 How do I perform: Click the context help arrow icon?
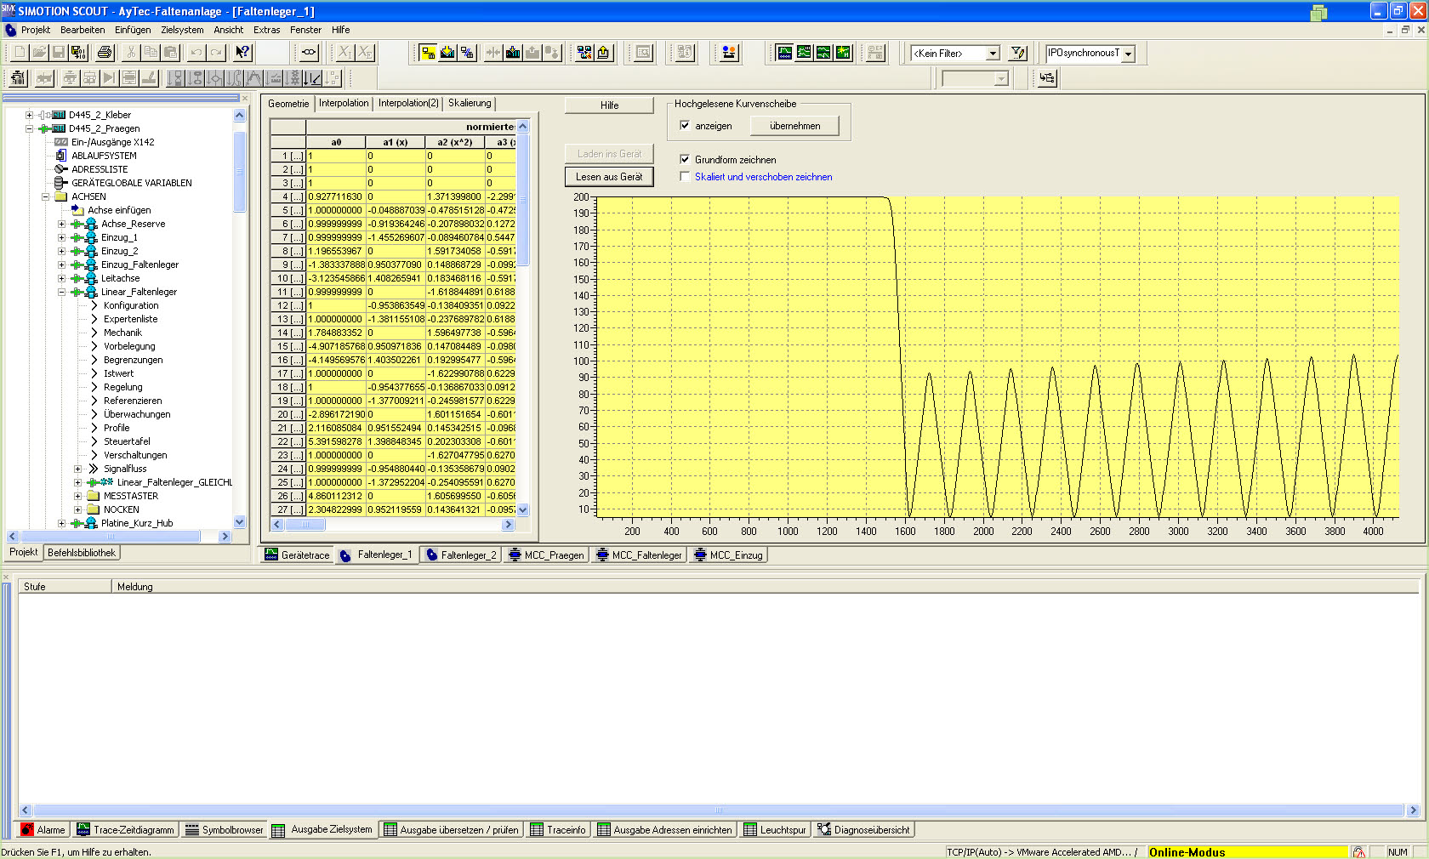click(242, 53)
